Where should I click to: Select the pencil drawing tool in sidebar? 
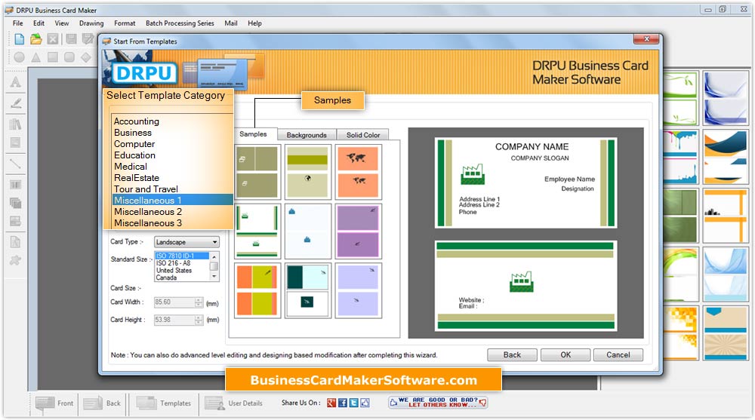[x=15, y=103]
